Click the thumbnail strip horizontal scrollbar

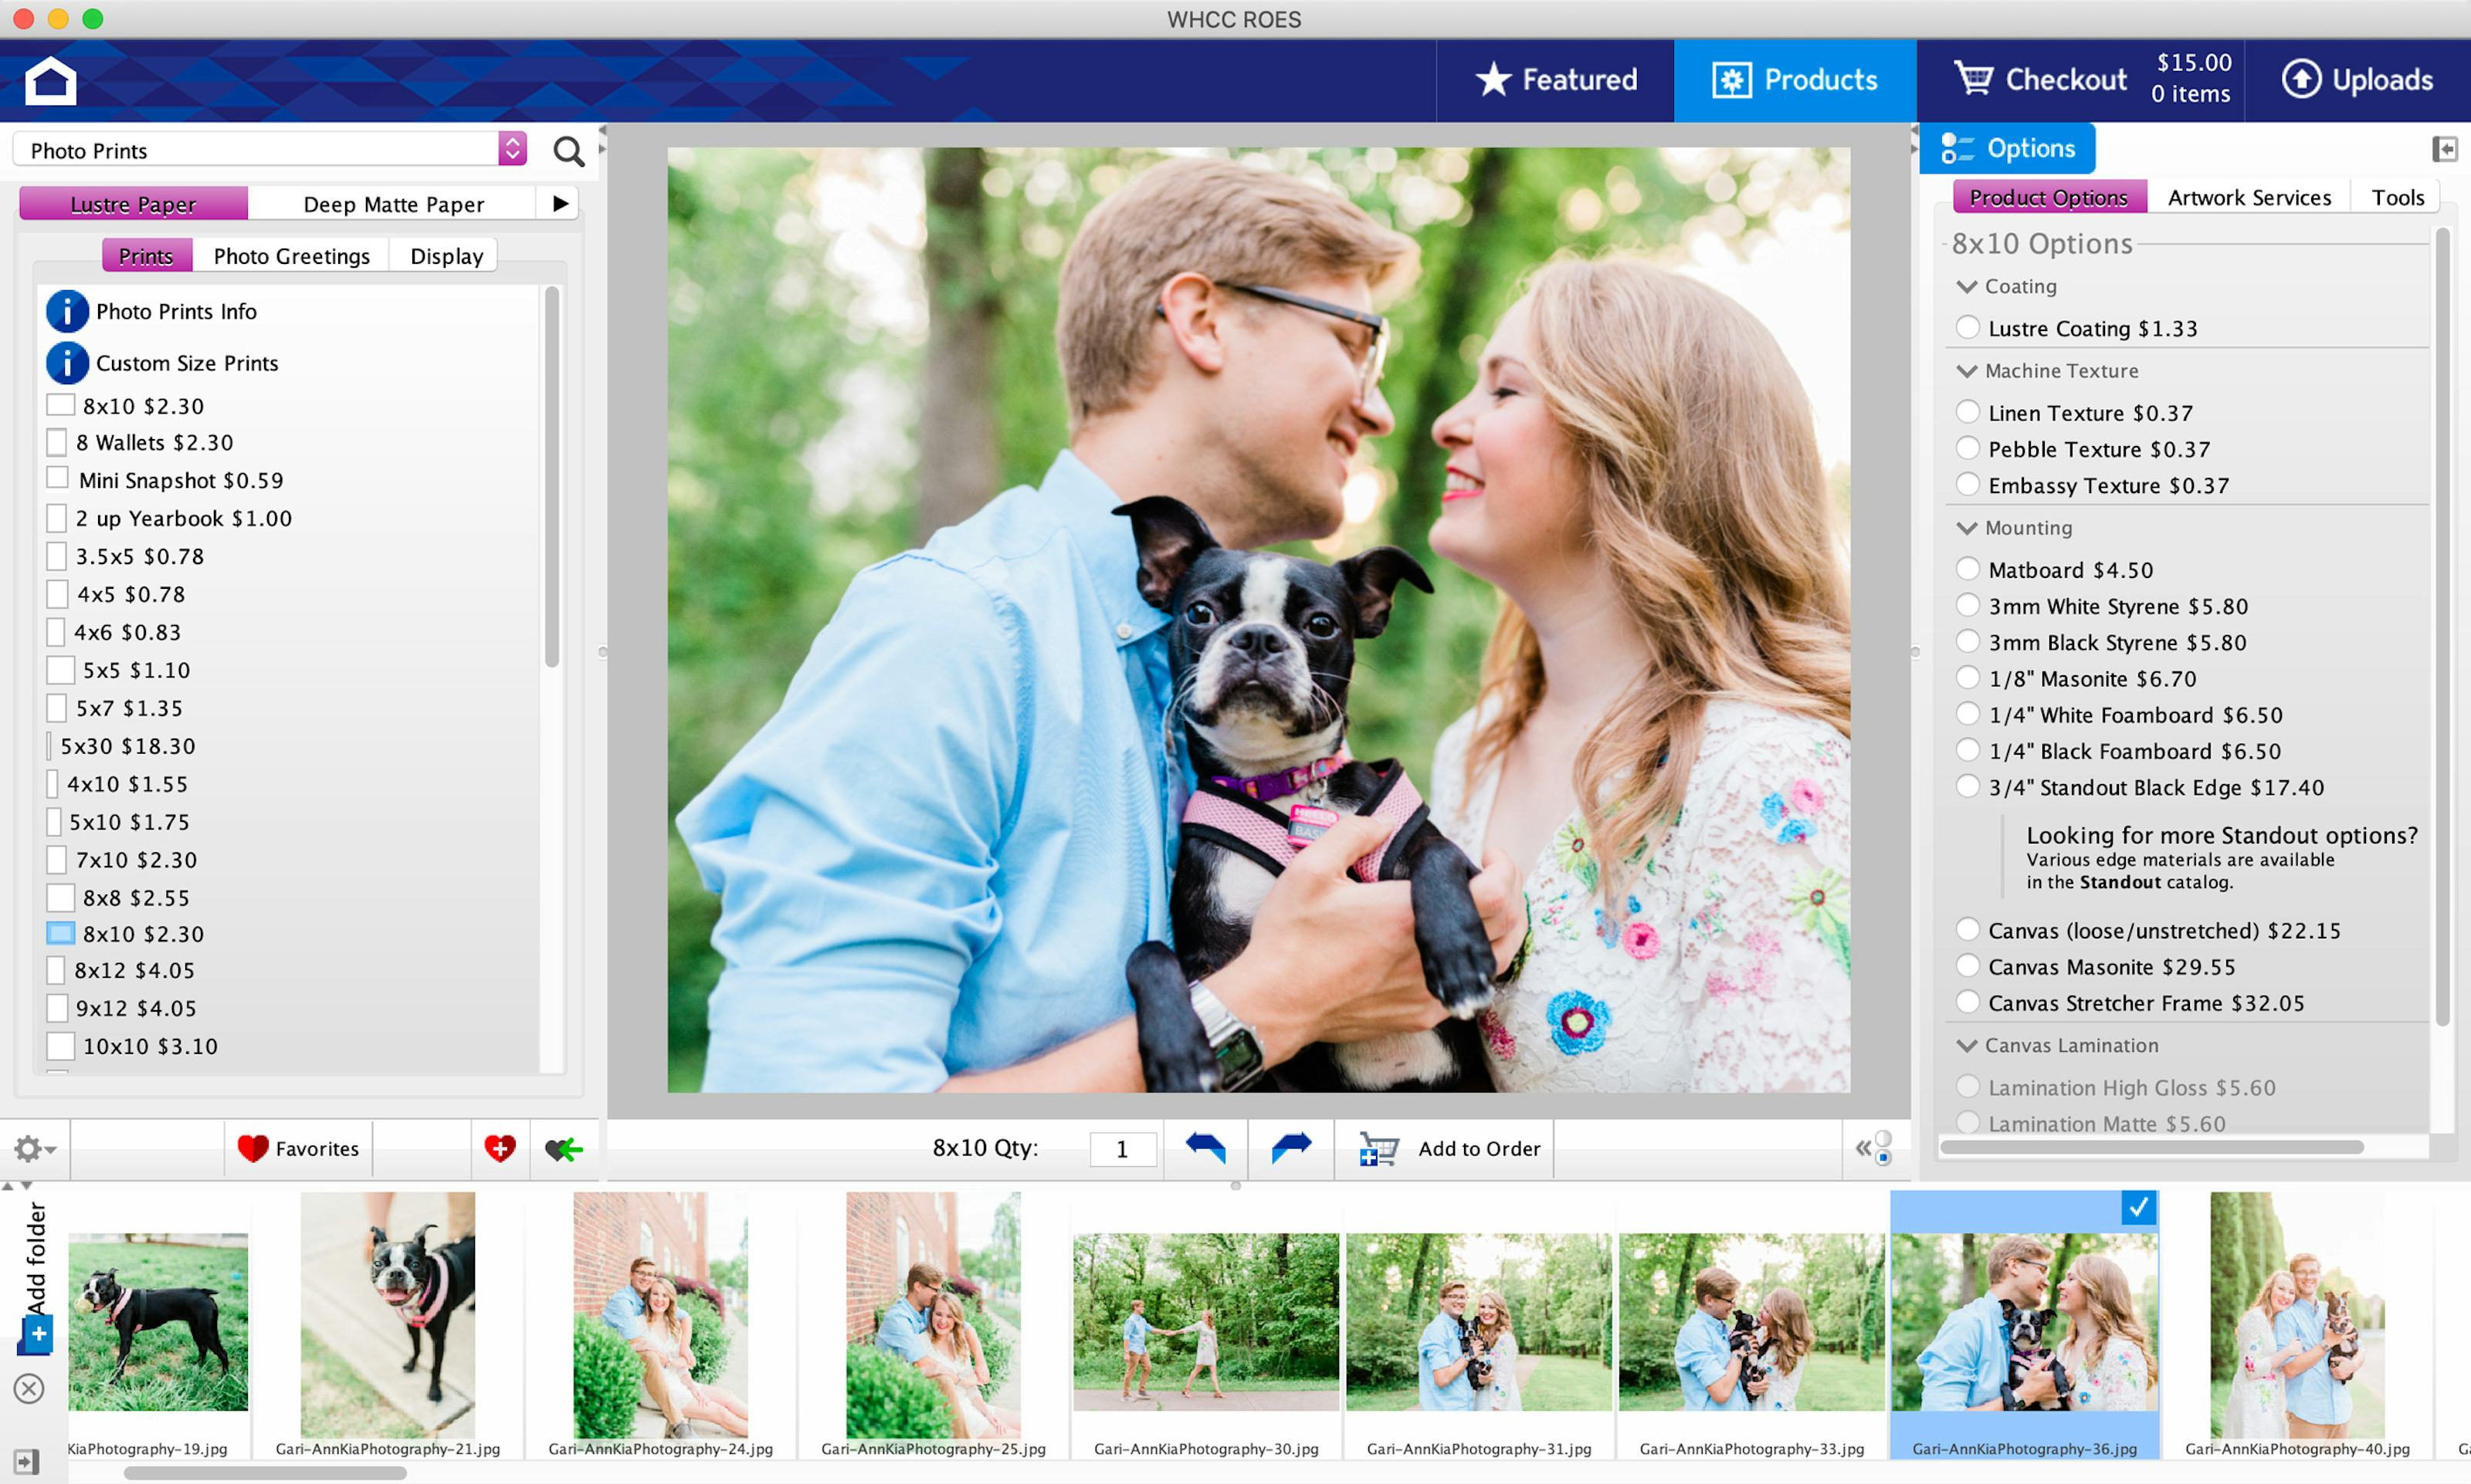pyautogui.click(x=265, y=1473)
